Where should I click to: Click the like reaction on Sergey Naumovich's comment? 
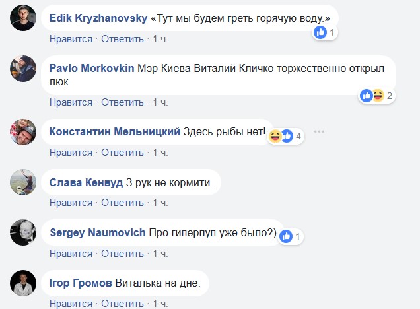coord(287,236)
